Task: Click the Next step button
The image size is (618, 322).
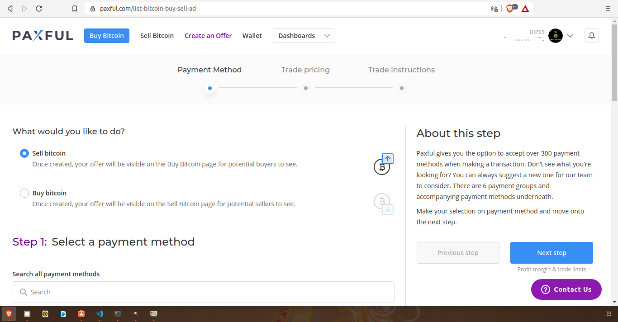Action: (551, 253)
